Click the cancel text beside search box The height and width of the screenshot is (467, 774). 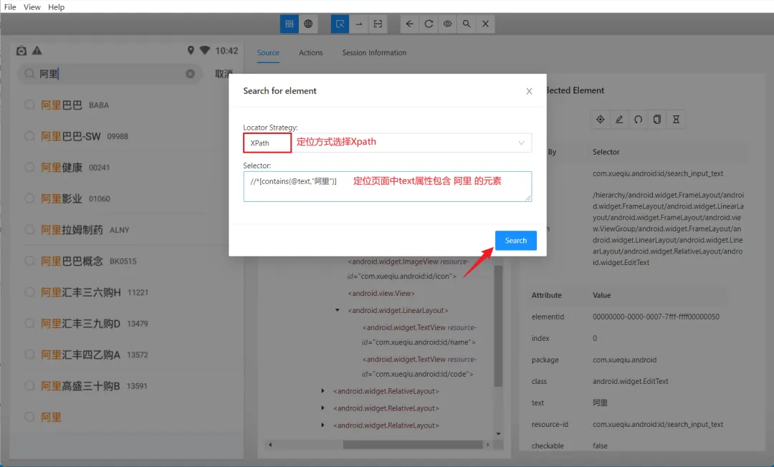[224, 74]
